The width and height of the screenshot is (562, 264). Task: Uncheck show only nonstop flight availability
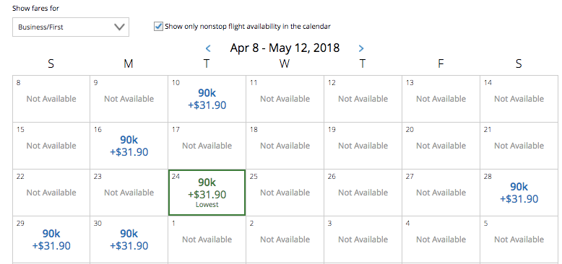click(x=158, y=27)
